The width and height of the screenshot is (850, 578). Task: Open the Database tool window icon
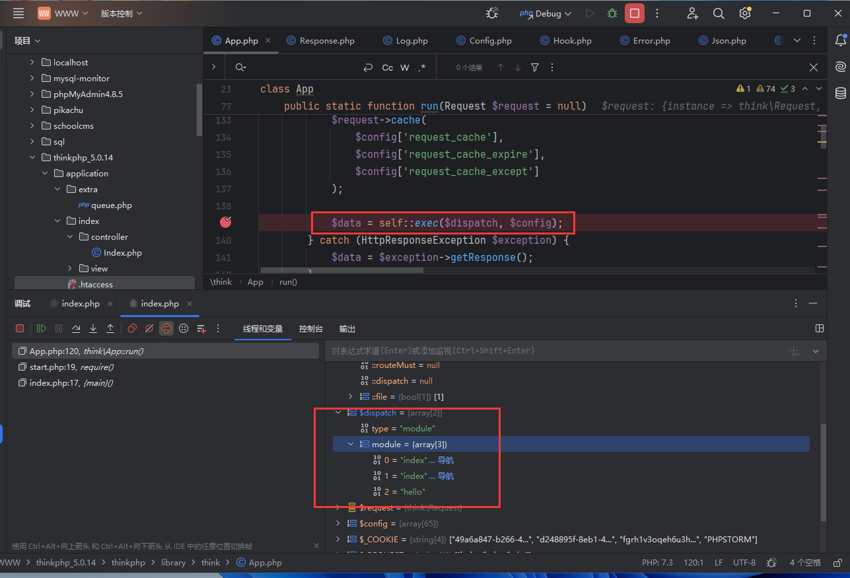[x=840, y=93]
